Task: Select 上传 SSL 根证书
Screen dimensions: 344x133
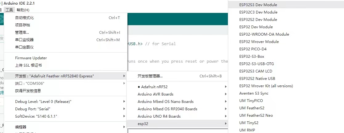Action: [66, 65]
